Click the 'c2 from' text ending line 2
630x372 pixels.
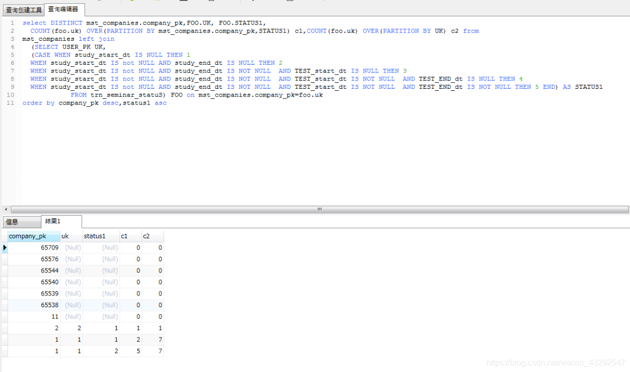pyautogui.click(x=465, y=31)
